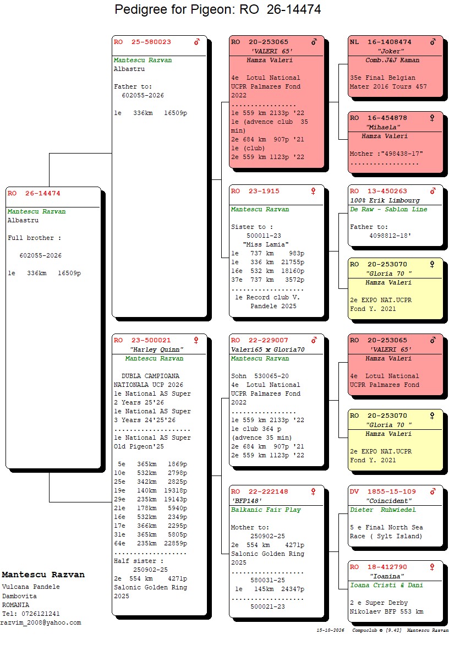Click the male symbol on Joker card NL 16-1408474
The height and width of the screenshot is (645, 449).
pyautogui.click(x=433, y=42)
